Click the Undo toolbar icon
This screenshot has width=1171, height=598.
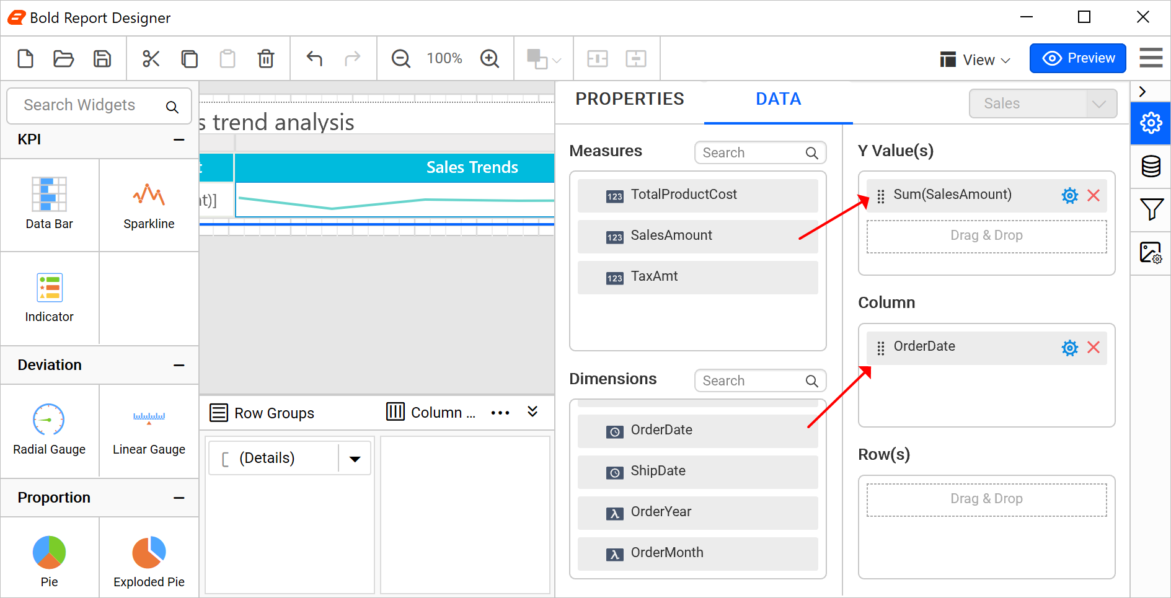314,58
